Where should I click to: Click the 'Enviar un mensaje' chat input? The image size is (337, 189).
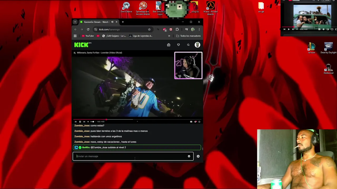133,156
